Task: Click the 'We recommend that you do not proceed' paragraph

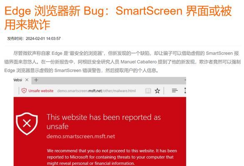Action: [112, 157]
